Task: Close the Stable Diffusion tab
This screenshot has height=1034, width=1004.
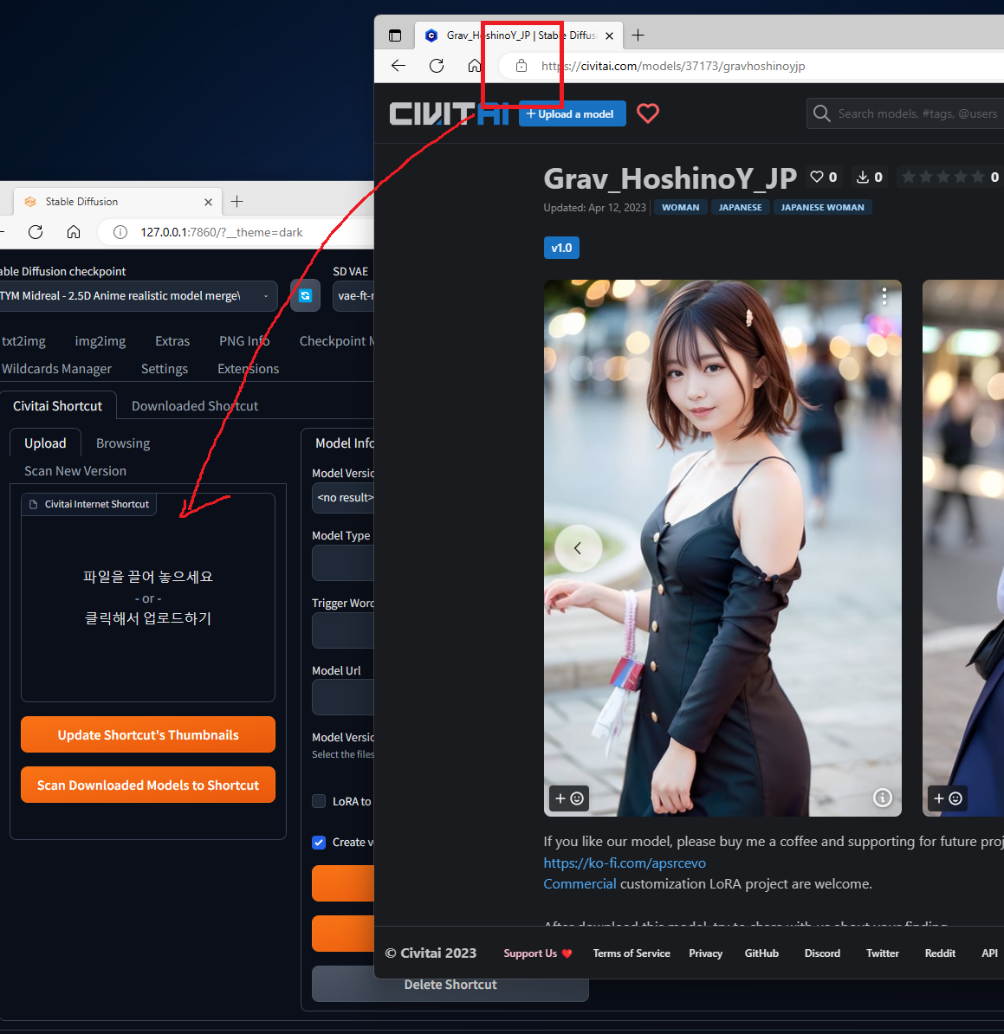Action: [x=209, y=202]
